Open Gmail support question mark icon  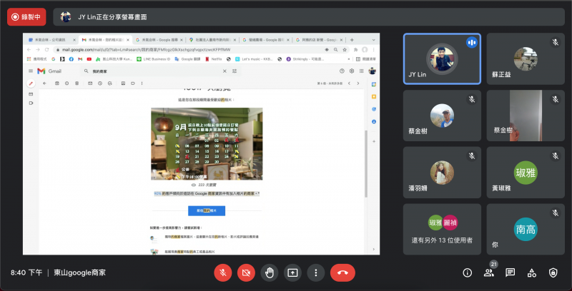(x=342, y=71)
